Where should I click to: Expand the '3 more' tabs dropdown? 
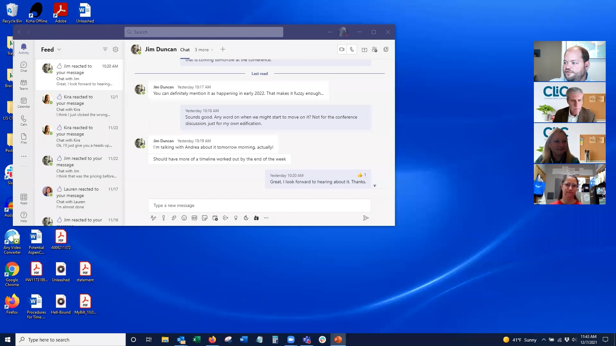[x=204, y=50]
